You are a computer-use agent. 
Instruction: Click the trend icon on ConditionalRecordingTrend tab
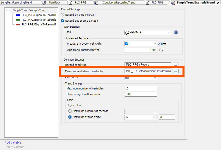point(96,3)
